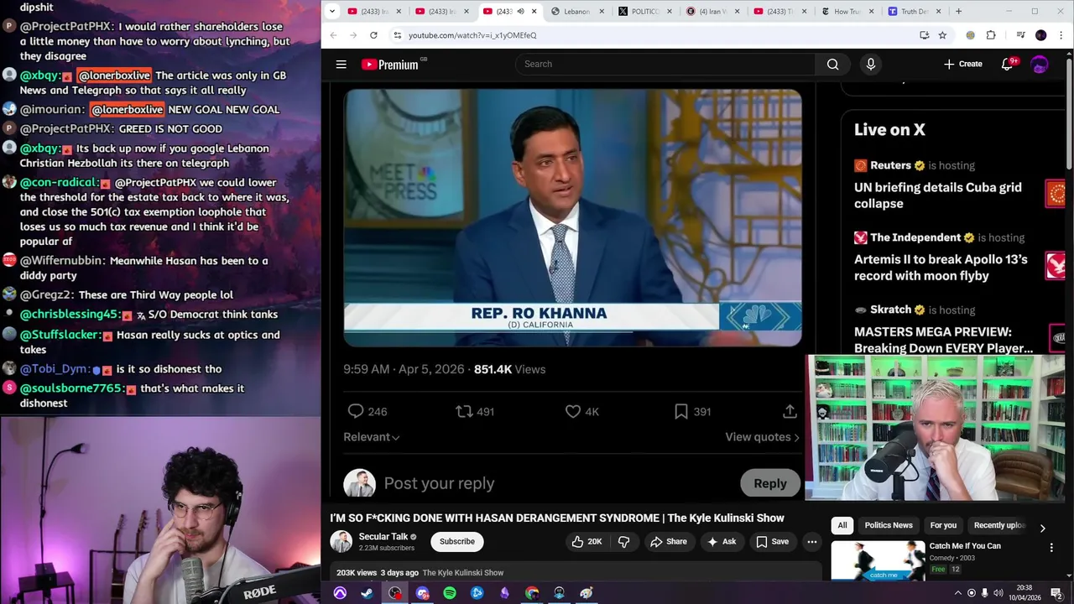Open the MASTERS MEGA PREVIEW story
The width and height of the screenshot is (1074, 604).
coord(943,340)
